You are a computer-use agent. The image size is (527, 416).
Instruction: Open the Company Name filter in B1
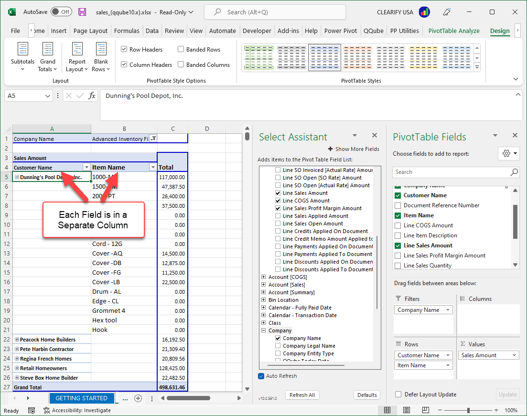pos(153,138)
